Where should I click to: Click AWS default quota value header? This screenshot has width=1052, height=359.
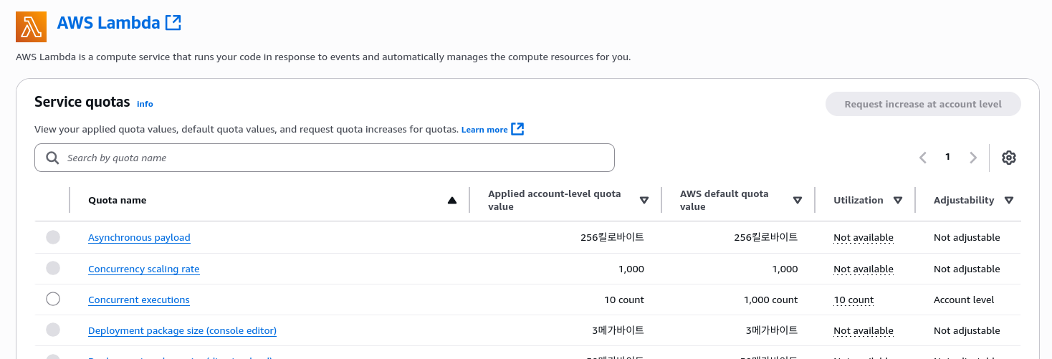point(724,200)
